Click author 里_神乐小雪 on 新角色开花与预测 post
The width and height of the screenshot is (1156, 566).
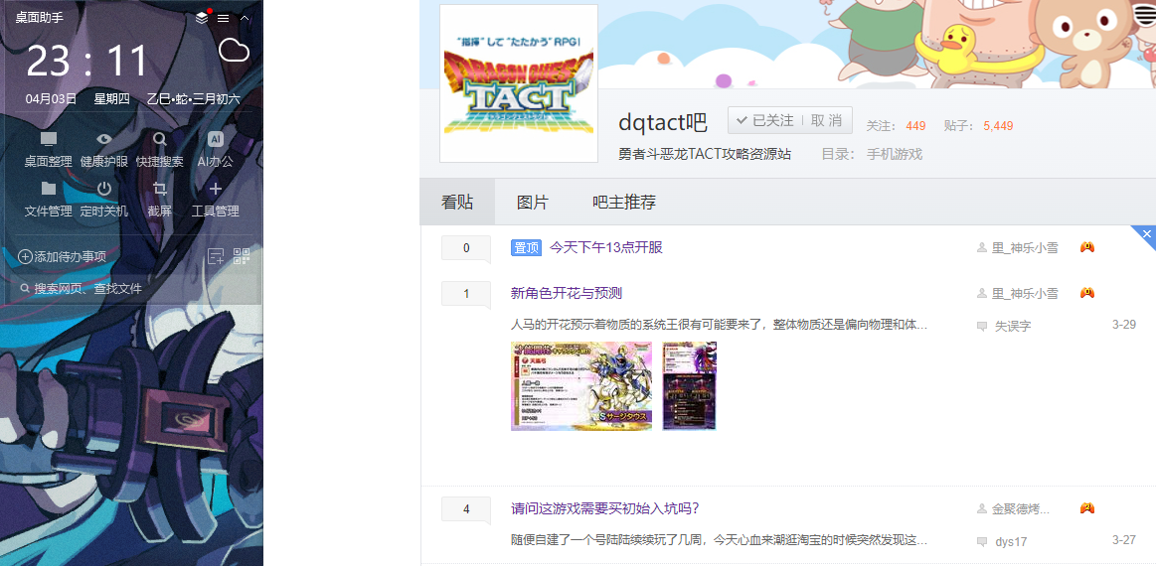pos(1025,293)
